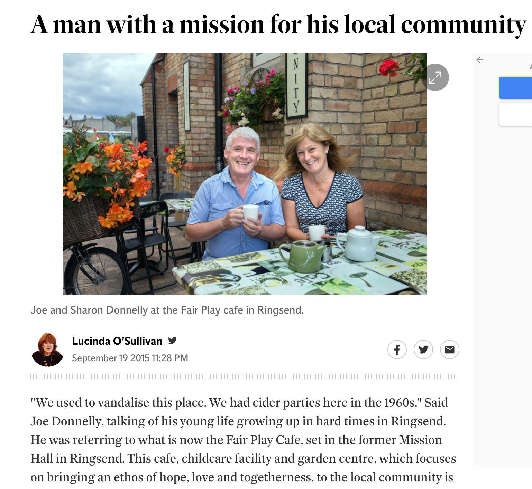Select the photo caption about Fair Play cafe
Viewport: 532px width, 489px height.
[167, 310]
